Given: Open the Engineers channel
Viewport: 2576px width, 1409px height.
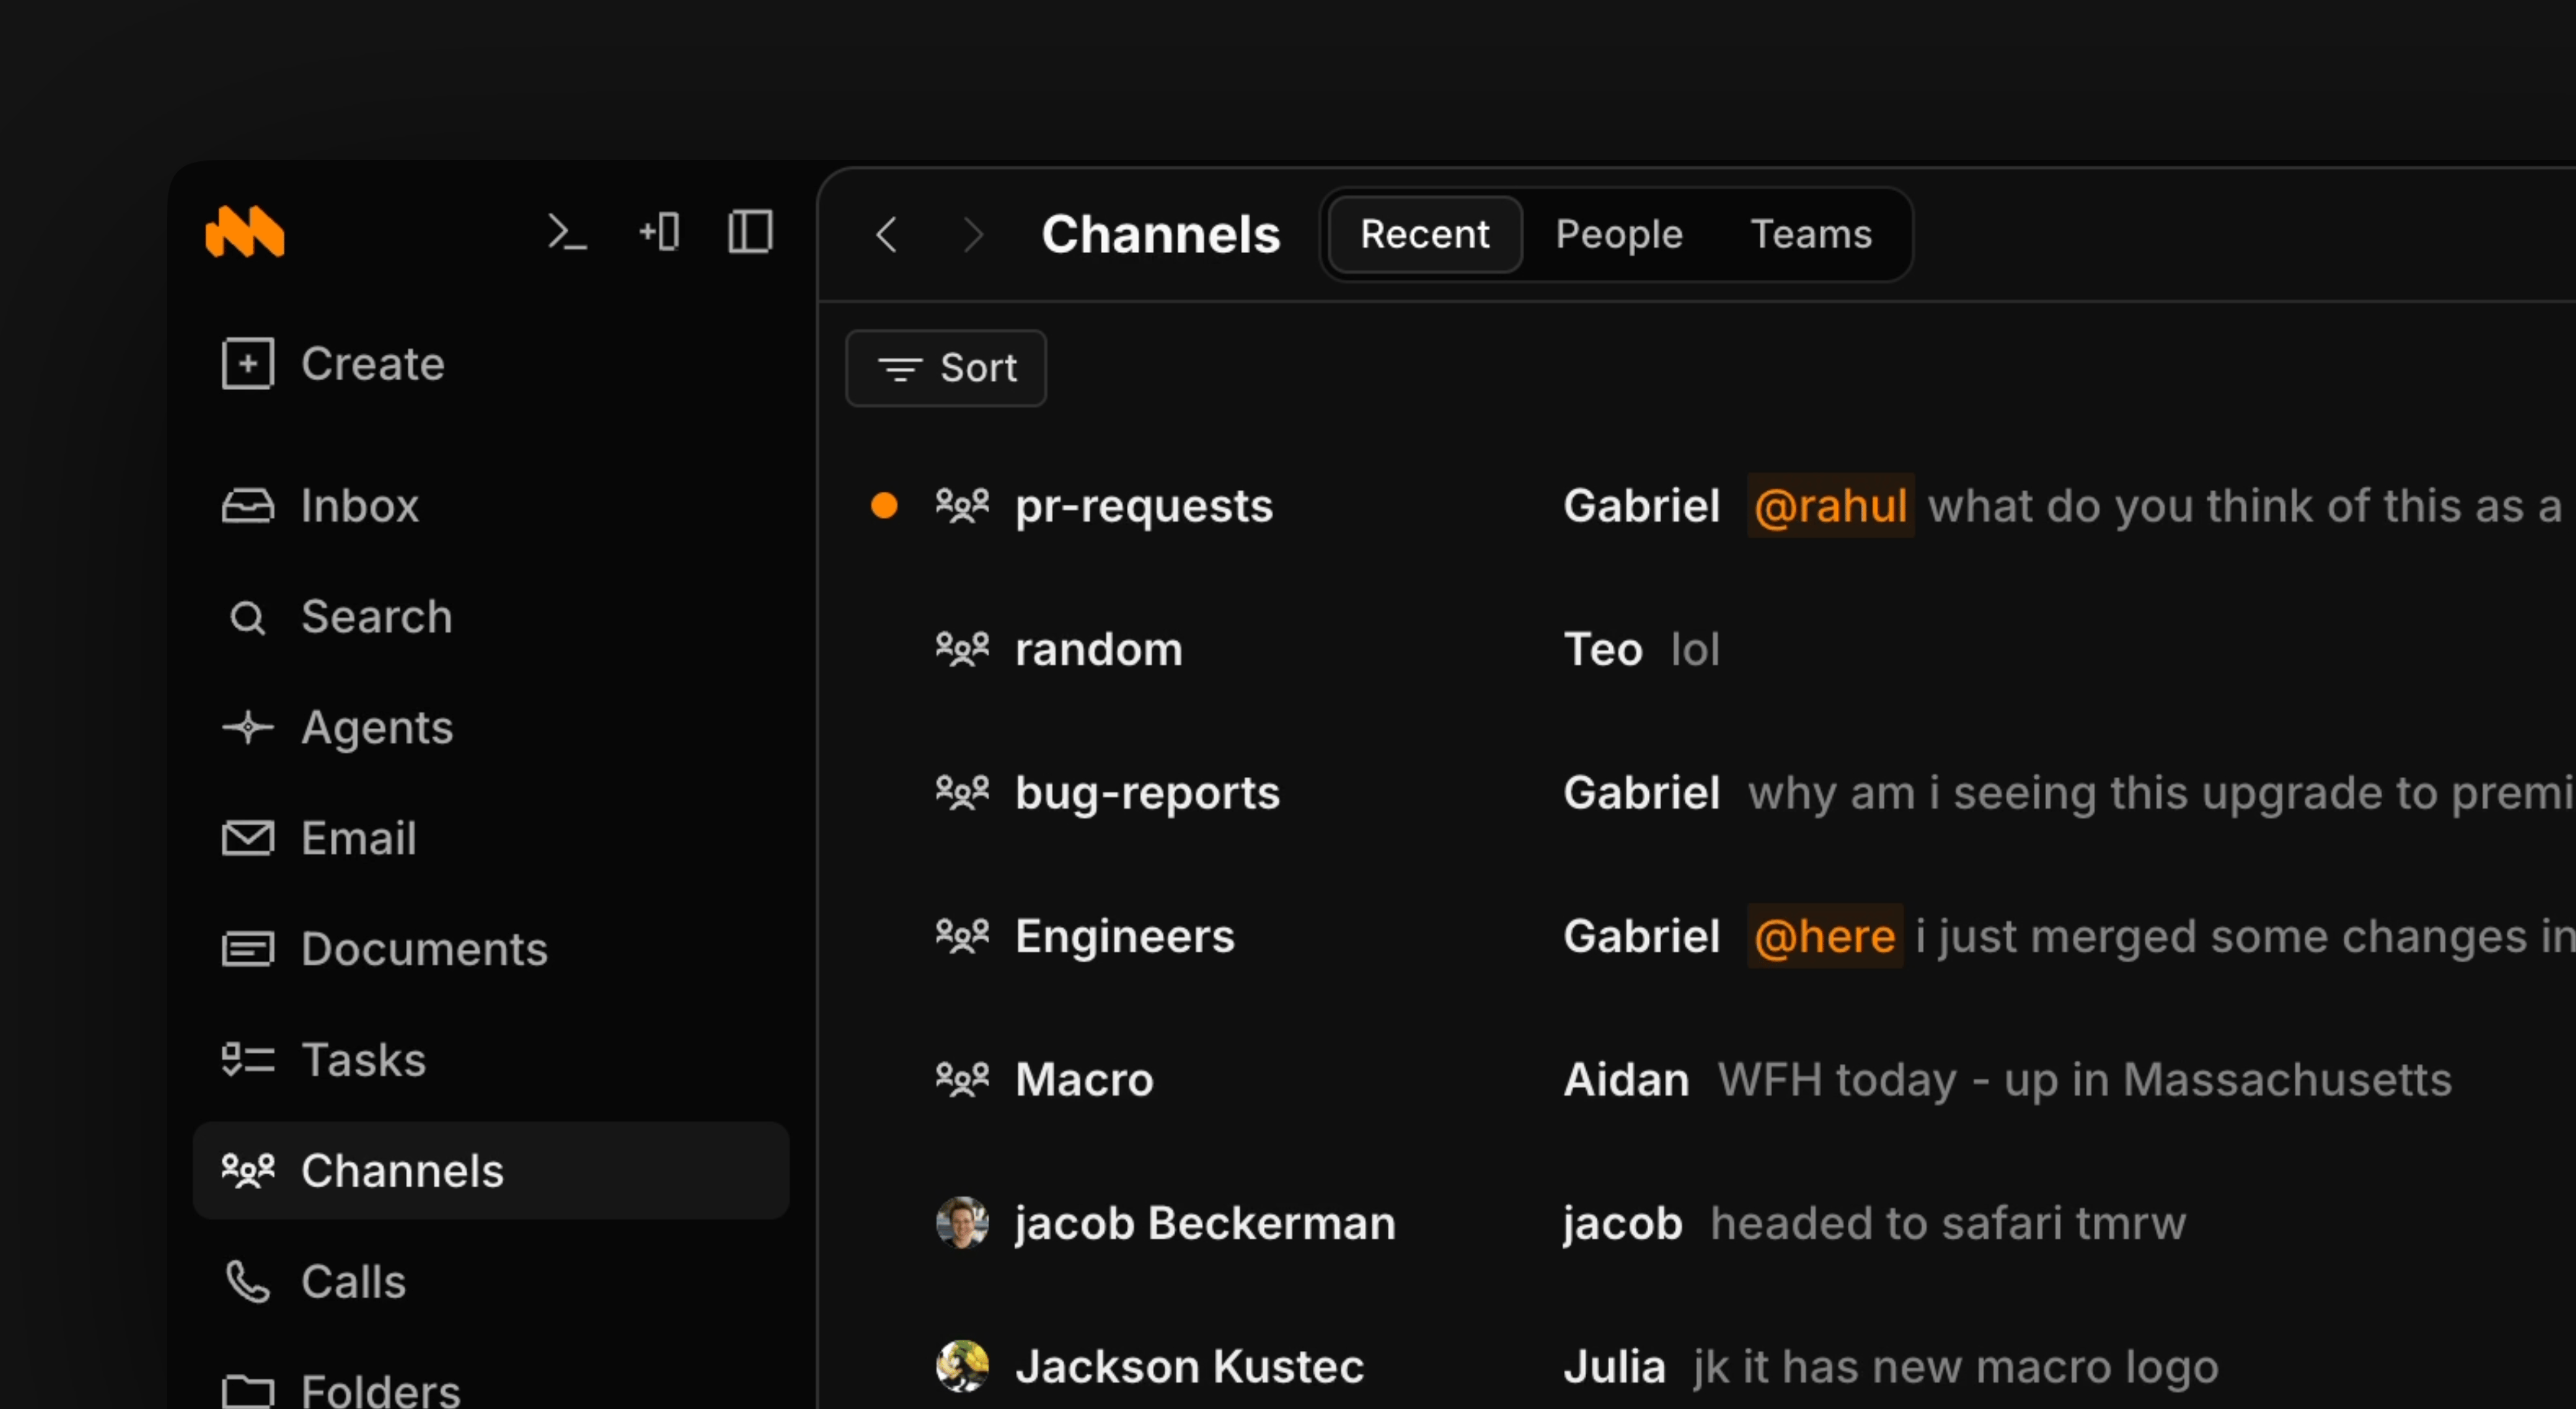Looking at the screenshot, I should [1125, 937].
